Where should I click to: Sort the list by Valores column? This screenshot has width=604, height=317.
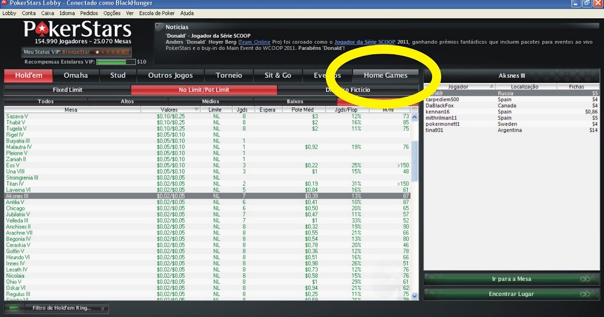pyautogui.click(x=171, y=109)
